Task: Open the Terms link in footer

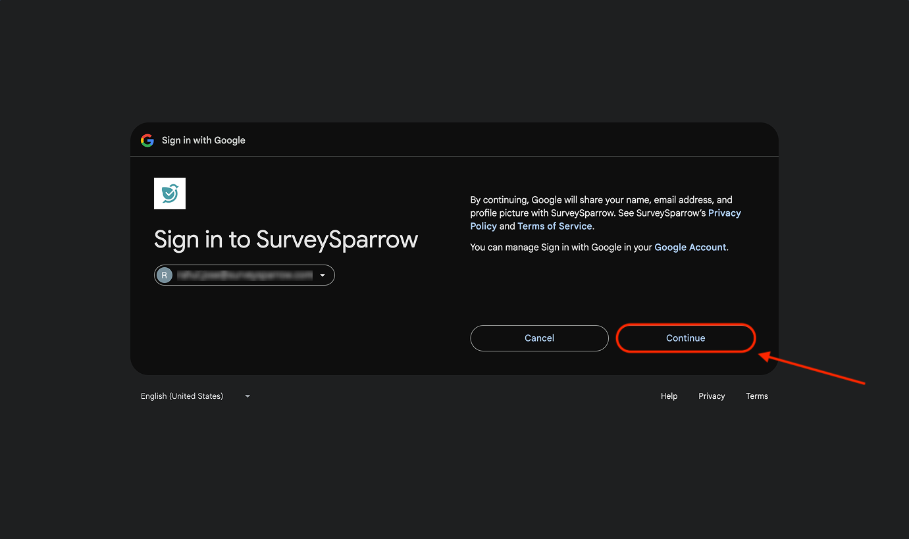Action: pyautogui.click(x=756, y=396)
